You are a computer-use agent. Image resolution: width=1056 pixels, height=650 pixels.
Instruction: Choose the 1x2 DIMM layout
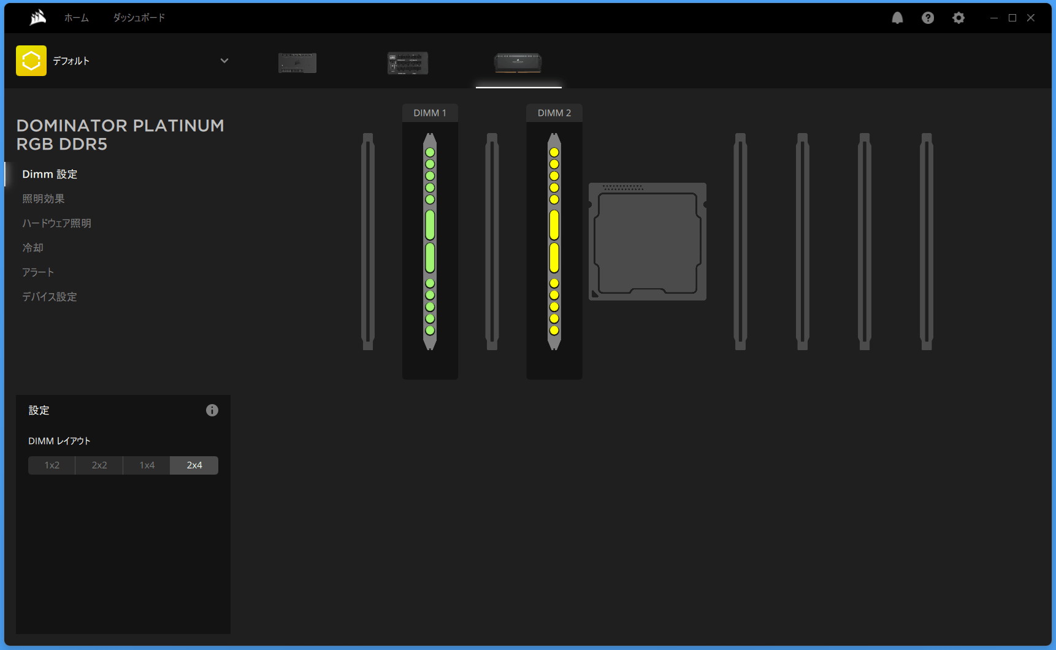coord(52,465)
